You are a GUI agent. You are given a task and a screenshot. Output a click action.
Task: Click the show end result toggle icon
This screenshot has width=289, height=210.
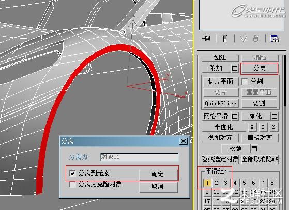coord(225,38)
